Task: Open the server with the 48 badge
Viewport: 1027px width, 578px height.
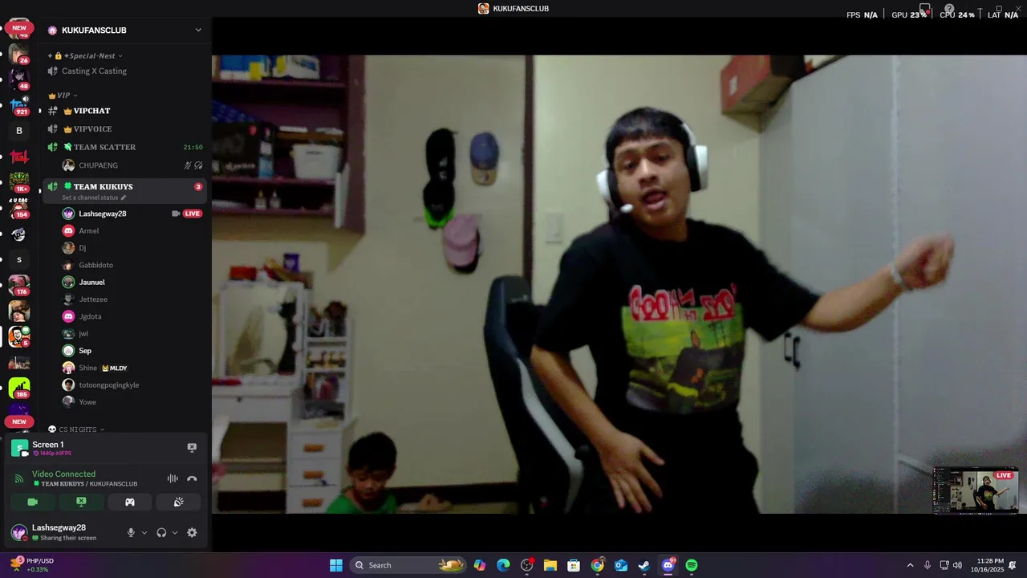Action: pyautogui.click(x=19, y=79)
